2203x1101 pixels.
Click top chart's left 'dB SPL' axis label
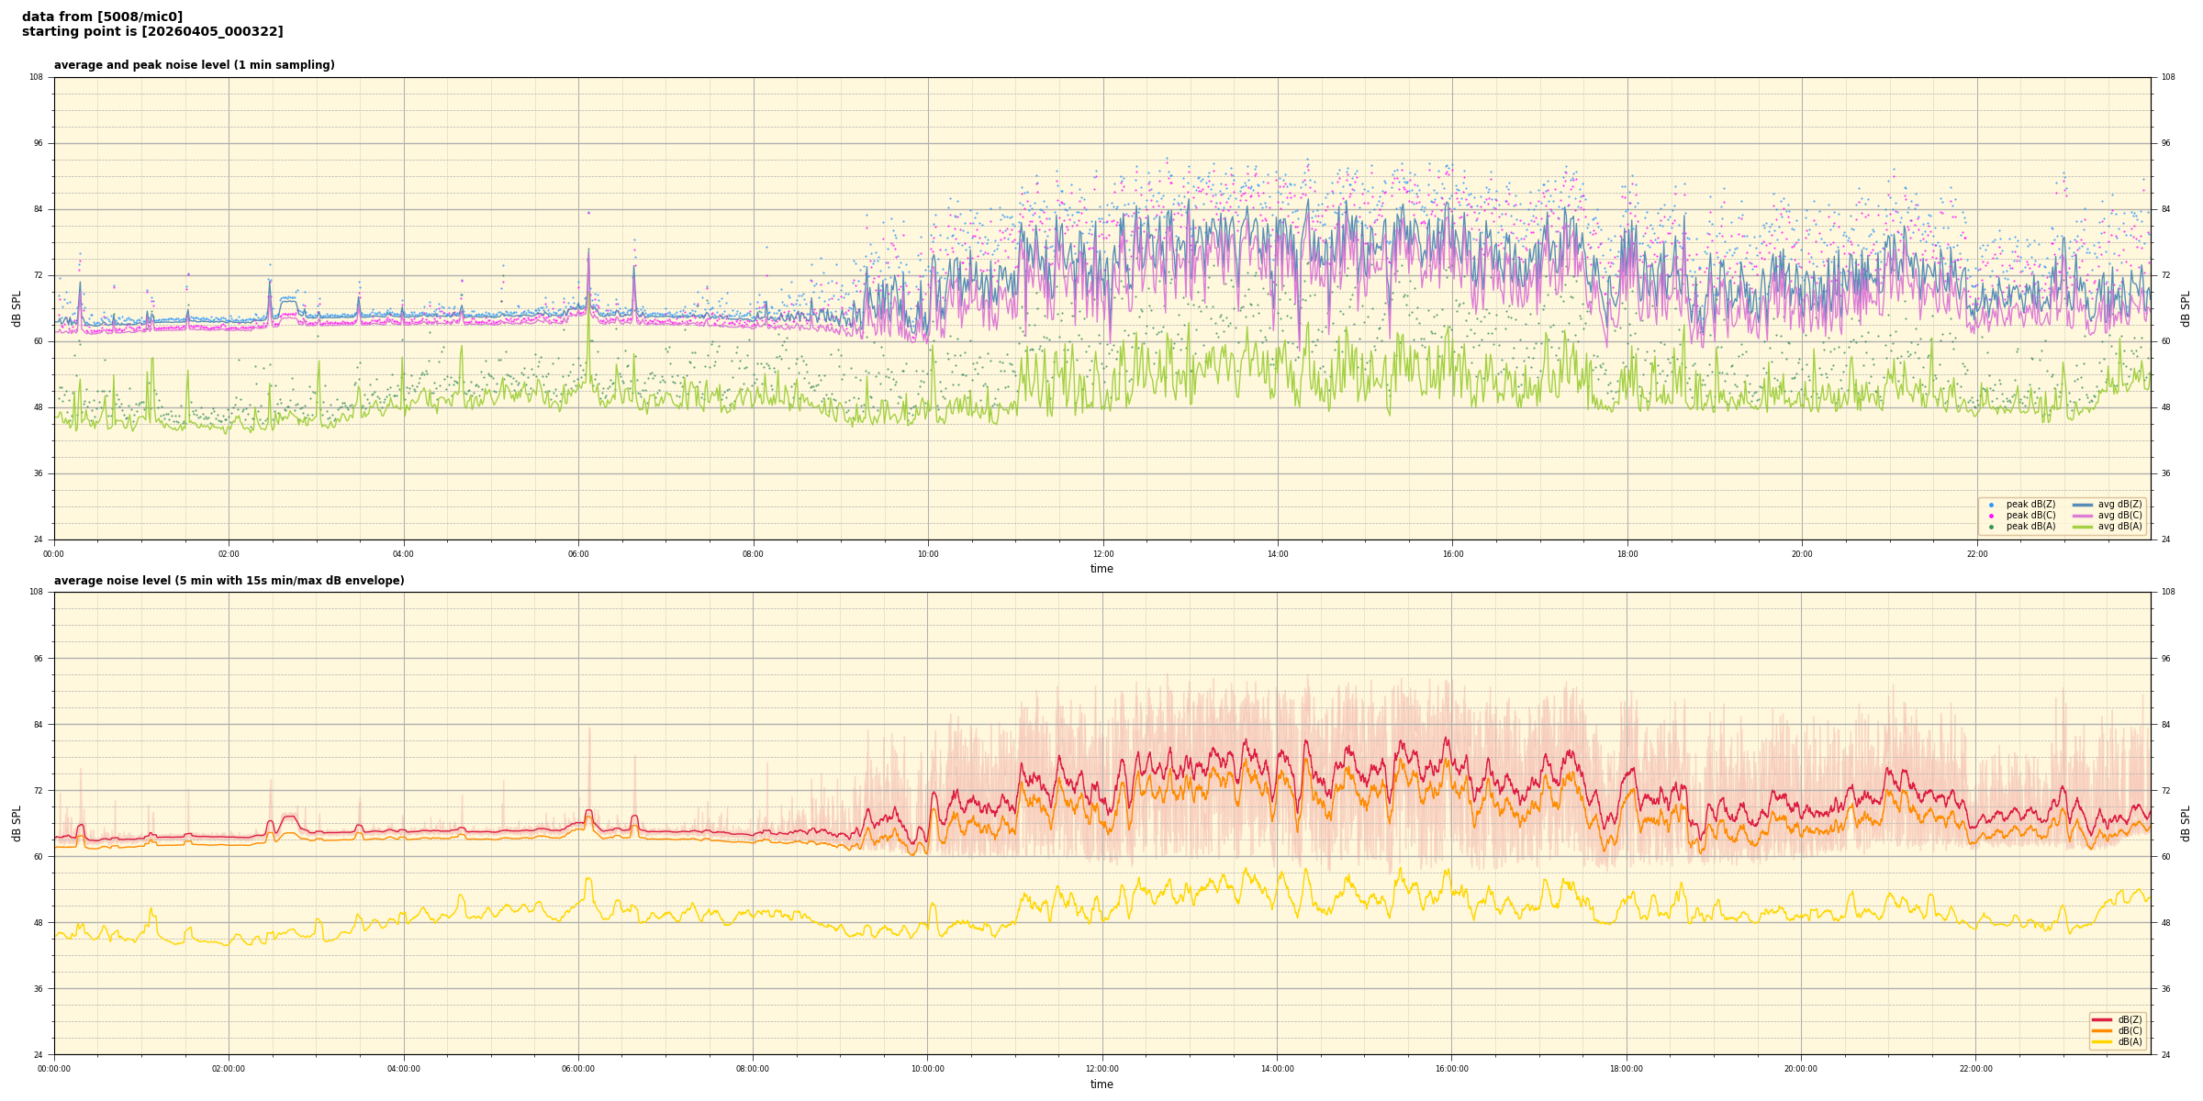click(x=17, y=308)
